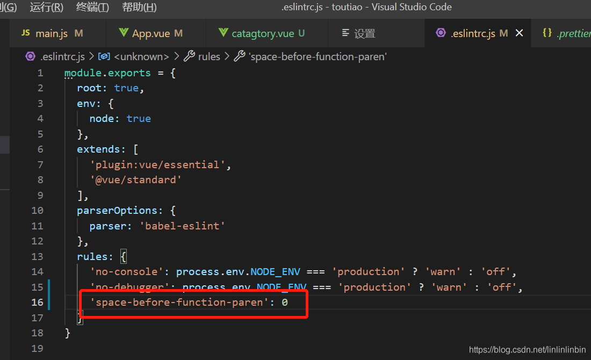Click '@vue/standard' string
Viewport: 591px width, 360px height.
[x=135, y=180]
